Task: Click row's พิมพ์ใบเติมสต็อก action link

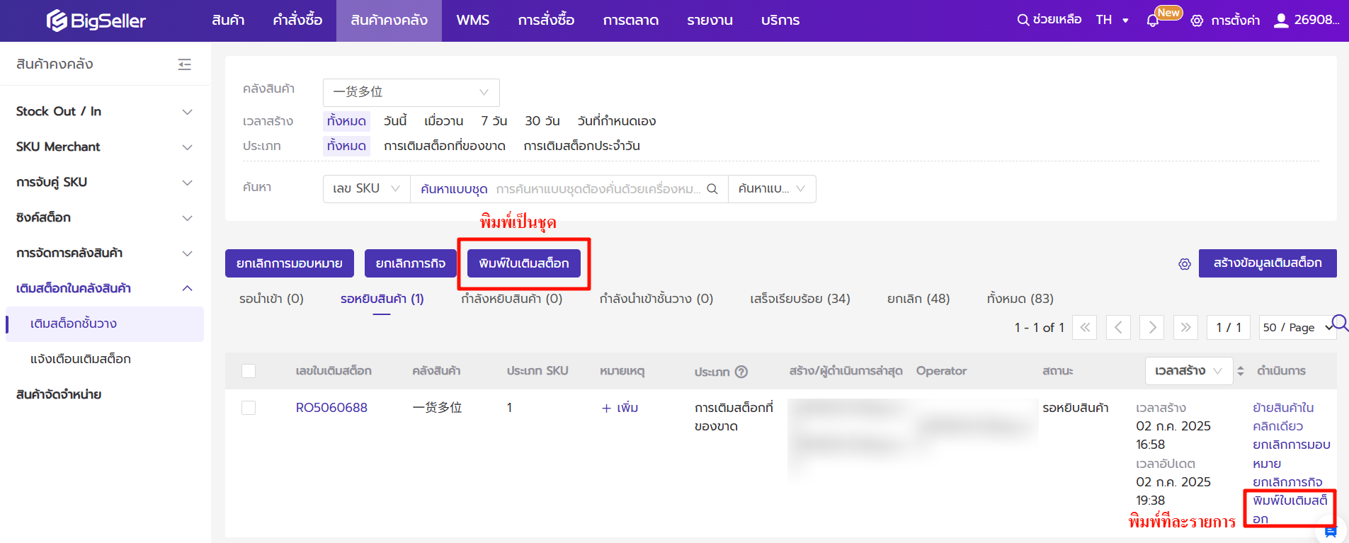Action: click(x=1290, y=509)
